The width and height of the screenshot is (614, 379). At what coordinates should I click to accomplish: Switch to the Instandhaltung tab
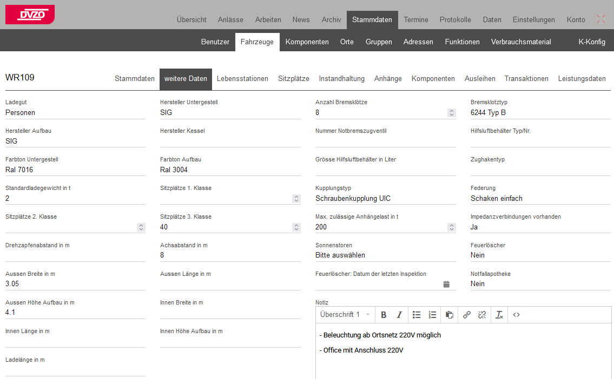pos(341,79)
